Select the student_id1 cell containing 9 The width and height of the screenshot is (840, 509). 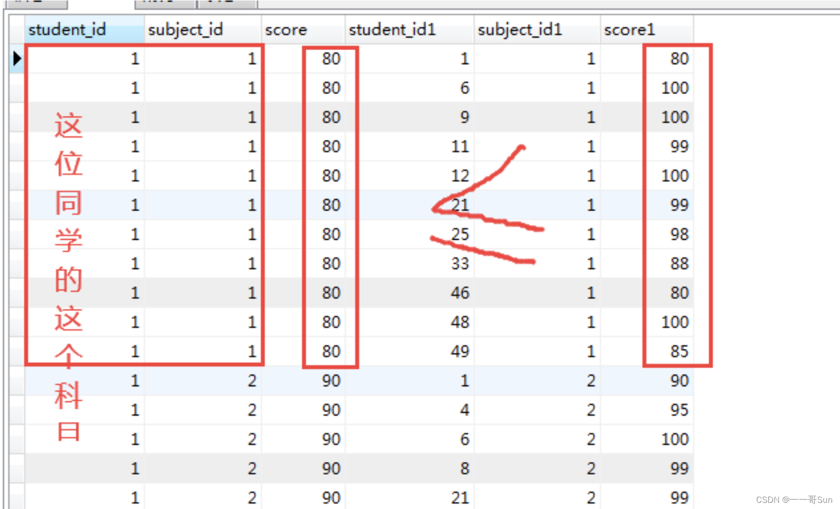pos(410,117)
